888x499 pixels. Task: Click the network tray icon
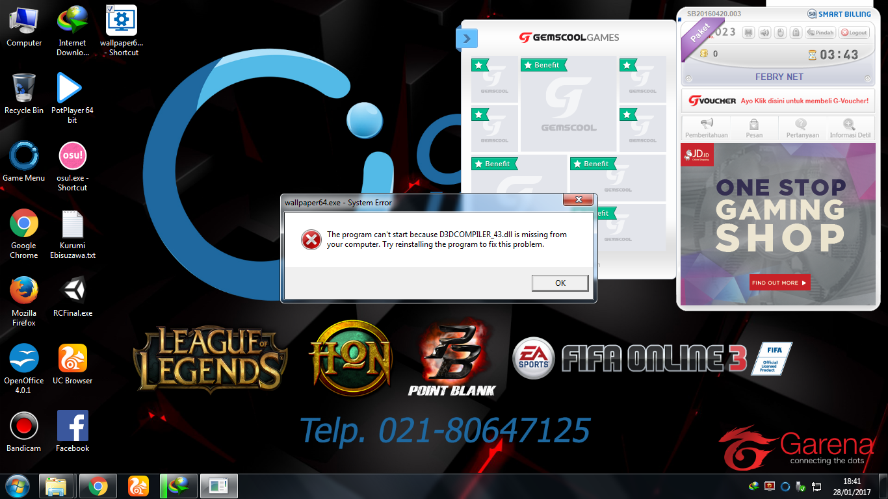(817, 486)
